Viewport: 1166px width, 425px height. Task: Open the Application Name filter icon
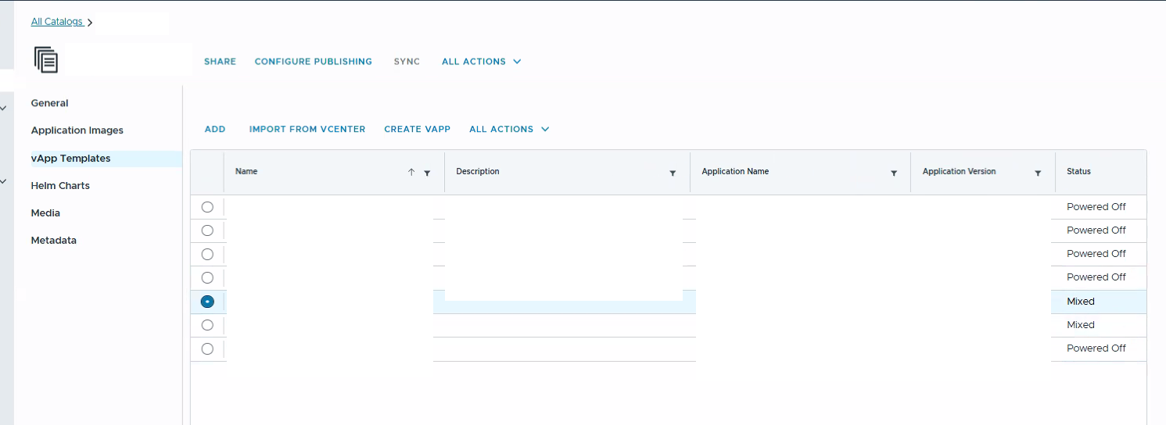point(894,173)
